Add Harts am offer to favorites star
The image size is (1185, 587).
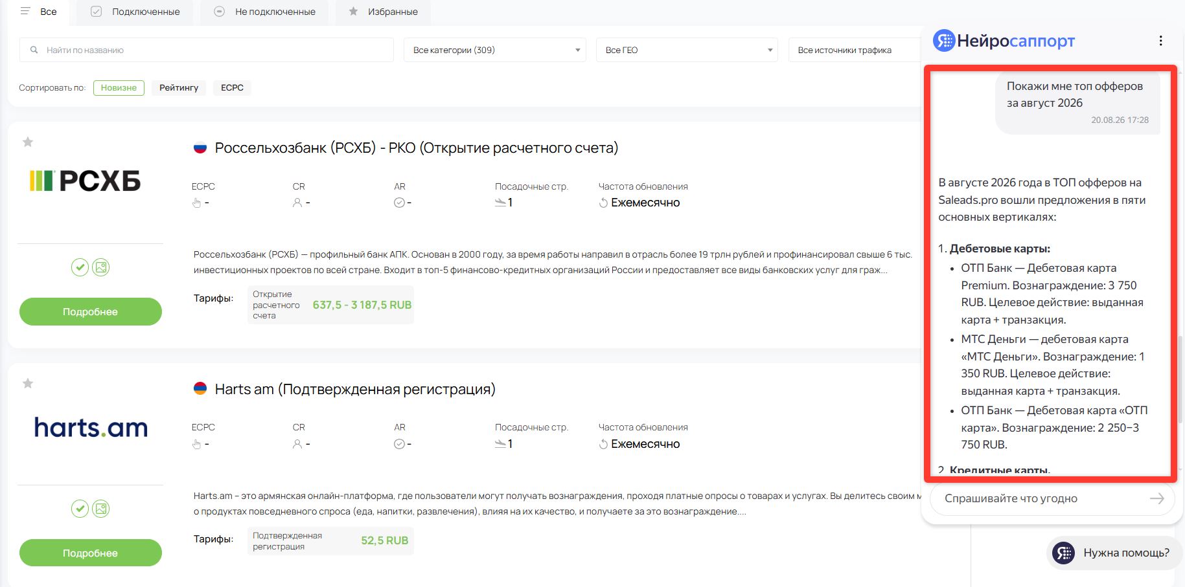pos(28,383)
